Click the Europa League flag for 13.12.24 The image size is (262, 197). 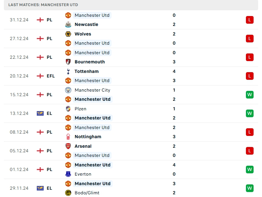coord(40,113)
